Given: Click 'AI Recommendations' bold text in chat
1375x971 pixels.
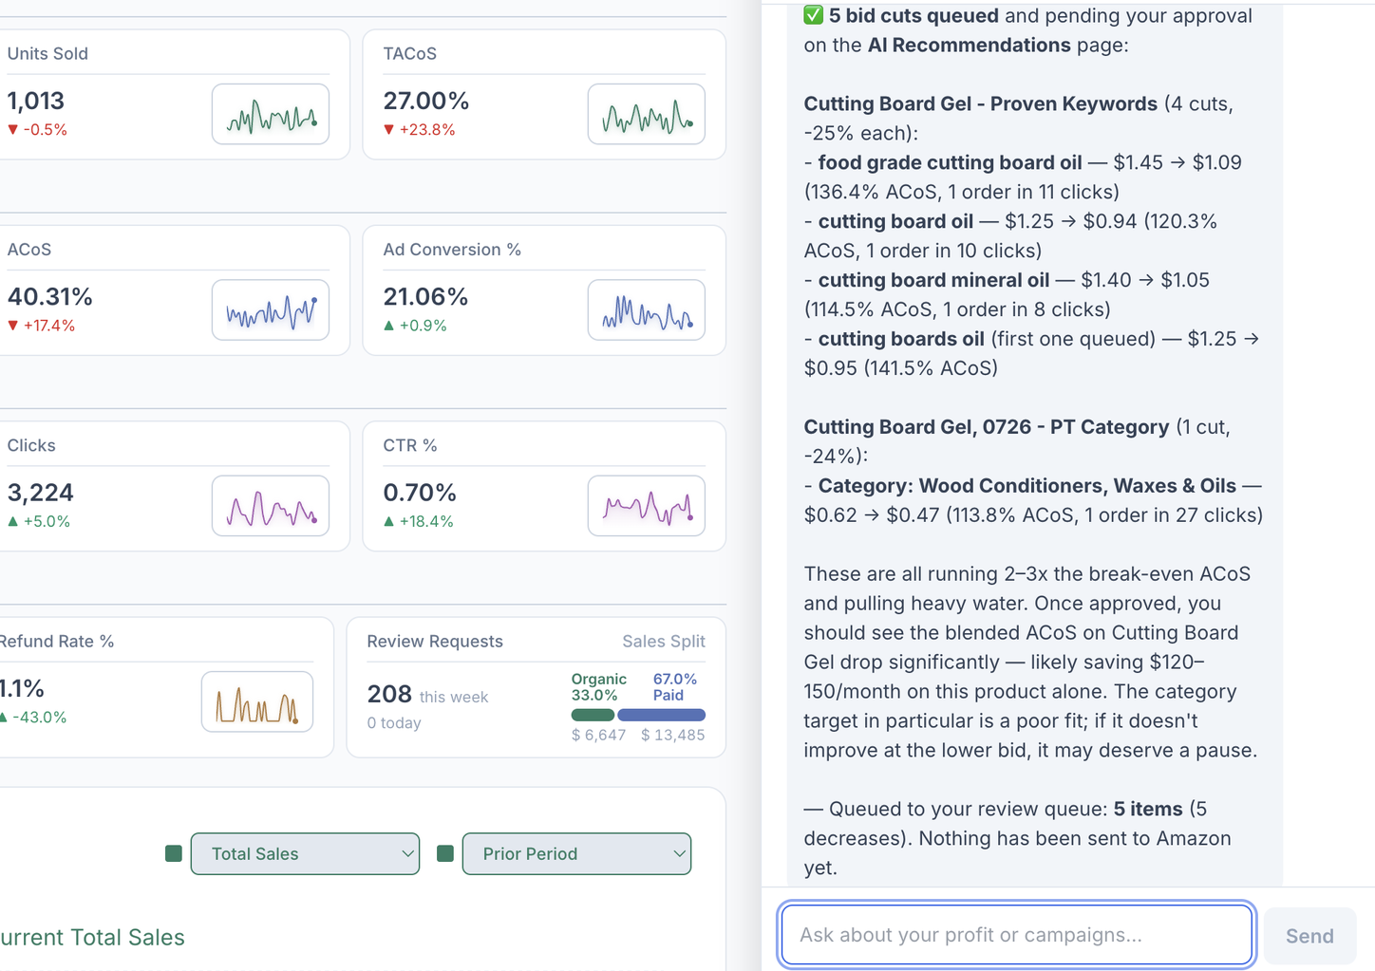Looking at the screenshot, I should pos(970,45).
